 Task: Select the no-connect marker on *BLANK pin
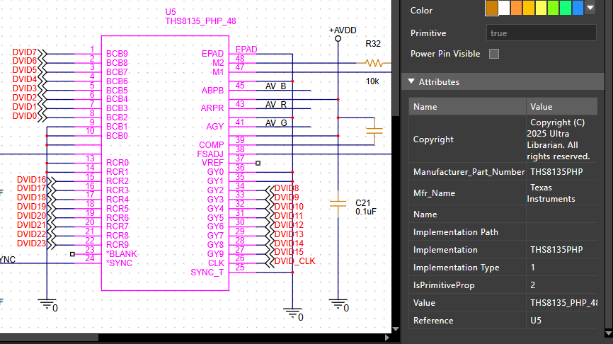tap(72, 253)
